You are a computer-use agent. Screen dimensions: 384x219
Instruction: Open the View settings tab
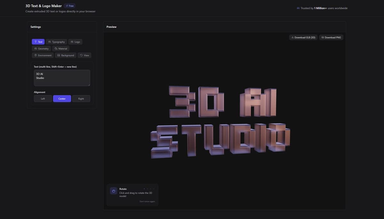pos(84,55)
